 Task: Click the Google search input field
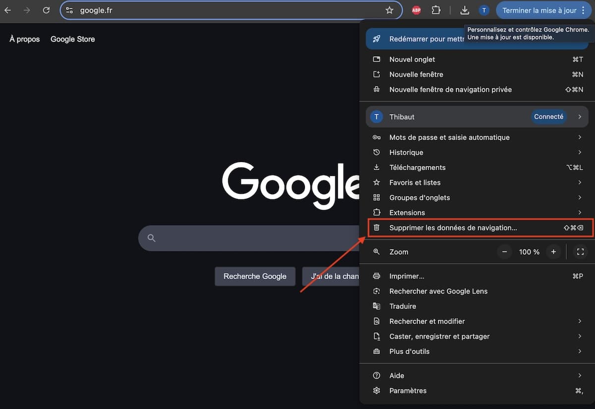tap(249, 238)
